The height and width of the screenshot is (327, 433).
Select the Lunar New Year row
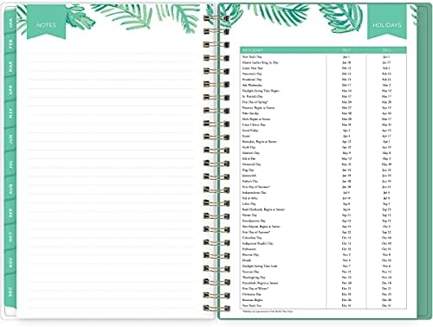[323, 68]
